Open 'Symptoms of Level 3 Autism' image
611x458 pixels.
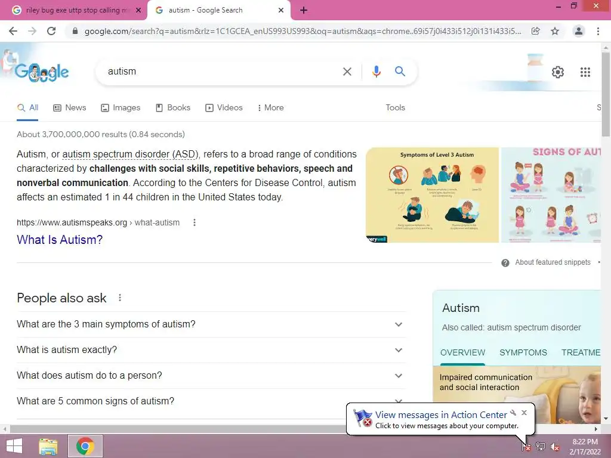point(432,195)
